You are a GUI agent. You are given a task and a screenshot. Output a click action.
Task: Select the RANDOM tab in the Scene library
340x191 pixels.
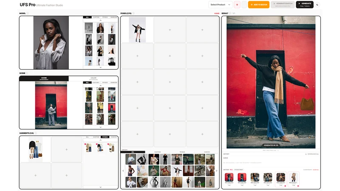(x=113, y=82)
